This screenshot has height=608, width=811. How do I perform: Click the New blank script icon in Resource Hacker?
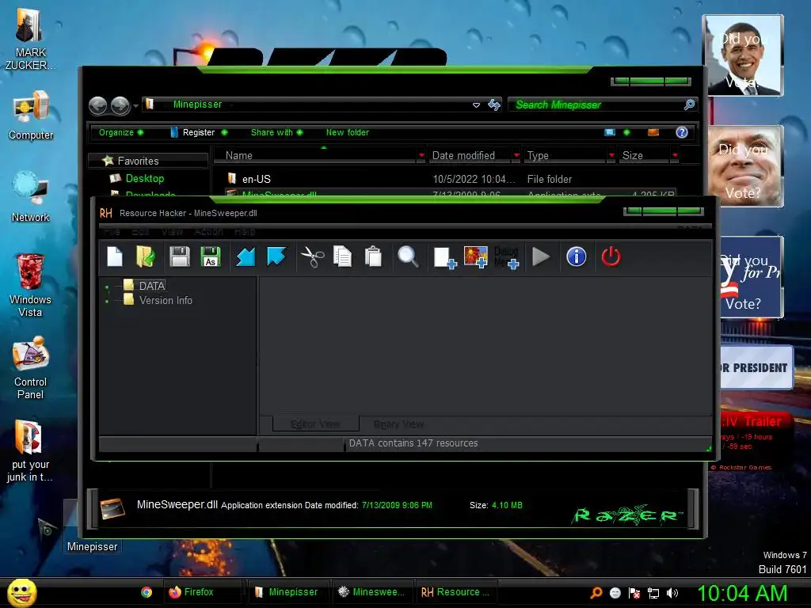tap(114, 257)
